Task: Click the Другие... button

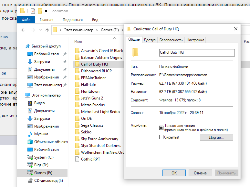Action: point(216,137)
